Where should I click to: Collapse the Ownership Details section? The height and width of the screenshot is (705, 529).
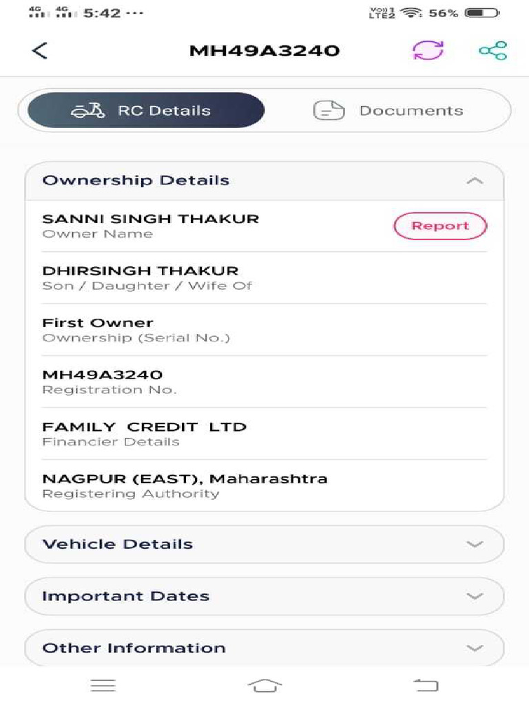click(x=475, y=181)
